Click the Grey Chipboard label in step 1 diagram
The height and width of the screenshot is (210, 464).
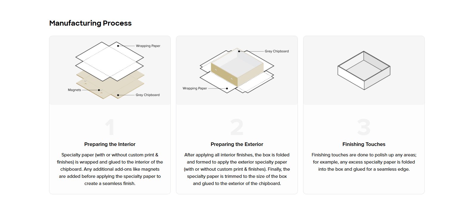click(147, 95)
